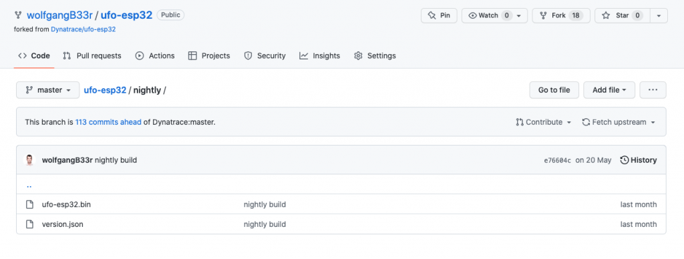Open the Projects tab
Viewport: 684px width, 259px height.
click(209, 56)
